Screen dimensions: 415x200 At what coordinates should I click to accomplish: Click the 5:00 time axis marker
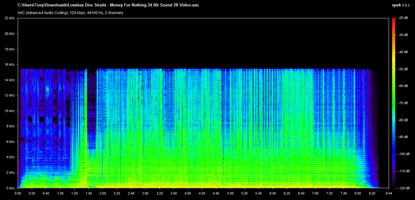[230, 193]
